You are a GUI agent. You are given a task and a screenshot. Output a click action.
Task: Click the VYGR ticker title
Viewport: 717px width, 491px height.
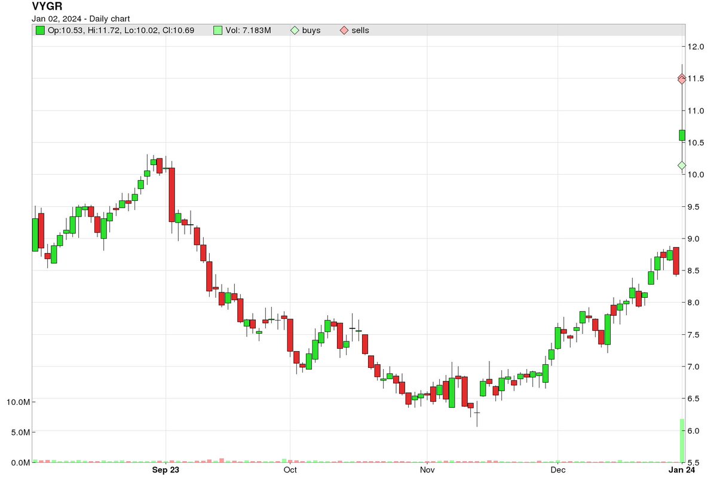47,7
